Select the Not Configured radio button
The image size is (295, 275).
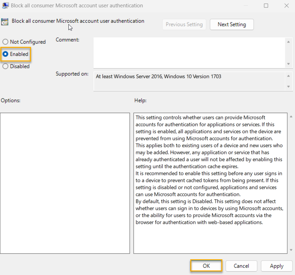pos(5,42)
